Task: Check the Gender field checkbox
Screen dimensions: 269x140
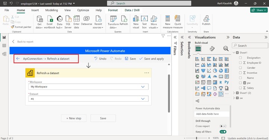Action: point(240,68)
